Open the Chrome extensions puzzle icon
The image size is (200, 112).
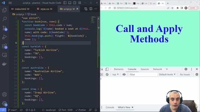pyautogui.click(x=177, y=8)
